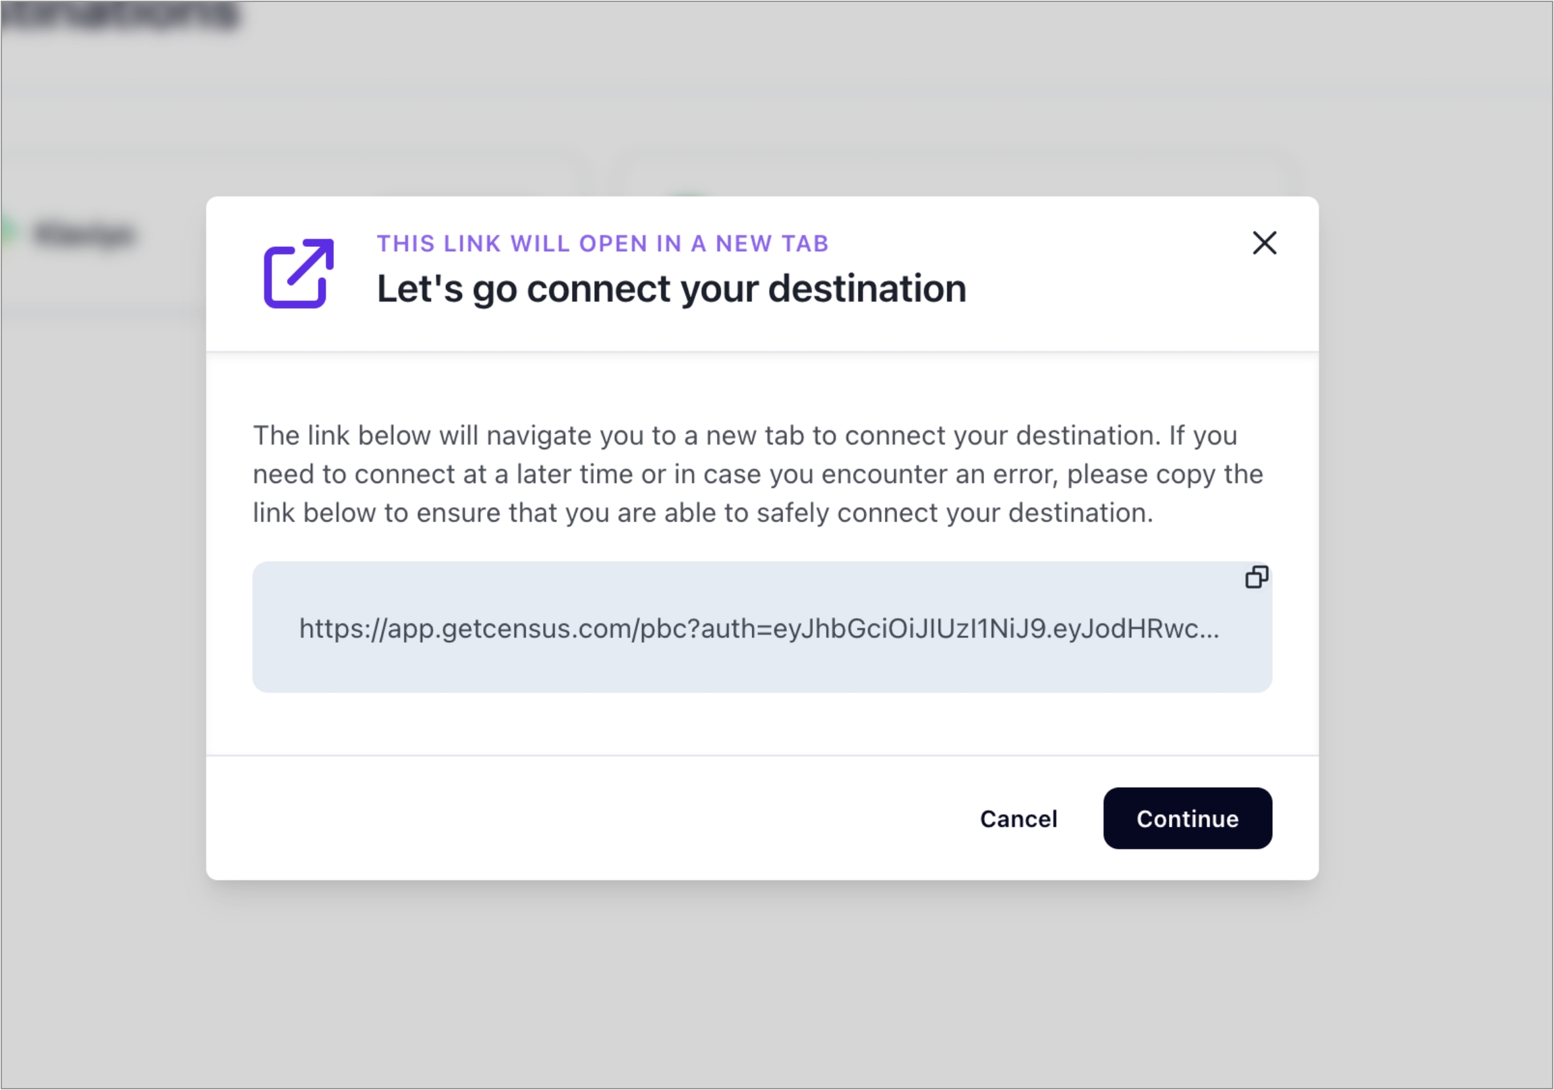Click the purple external link icon
The height and width of the screenshot is (1090, 1554).
coord(299,274)
